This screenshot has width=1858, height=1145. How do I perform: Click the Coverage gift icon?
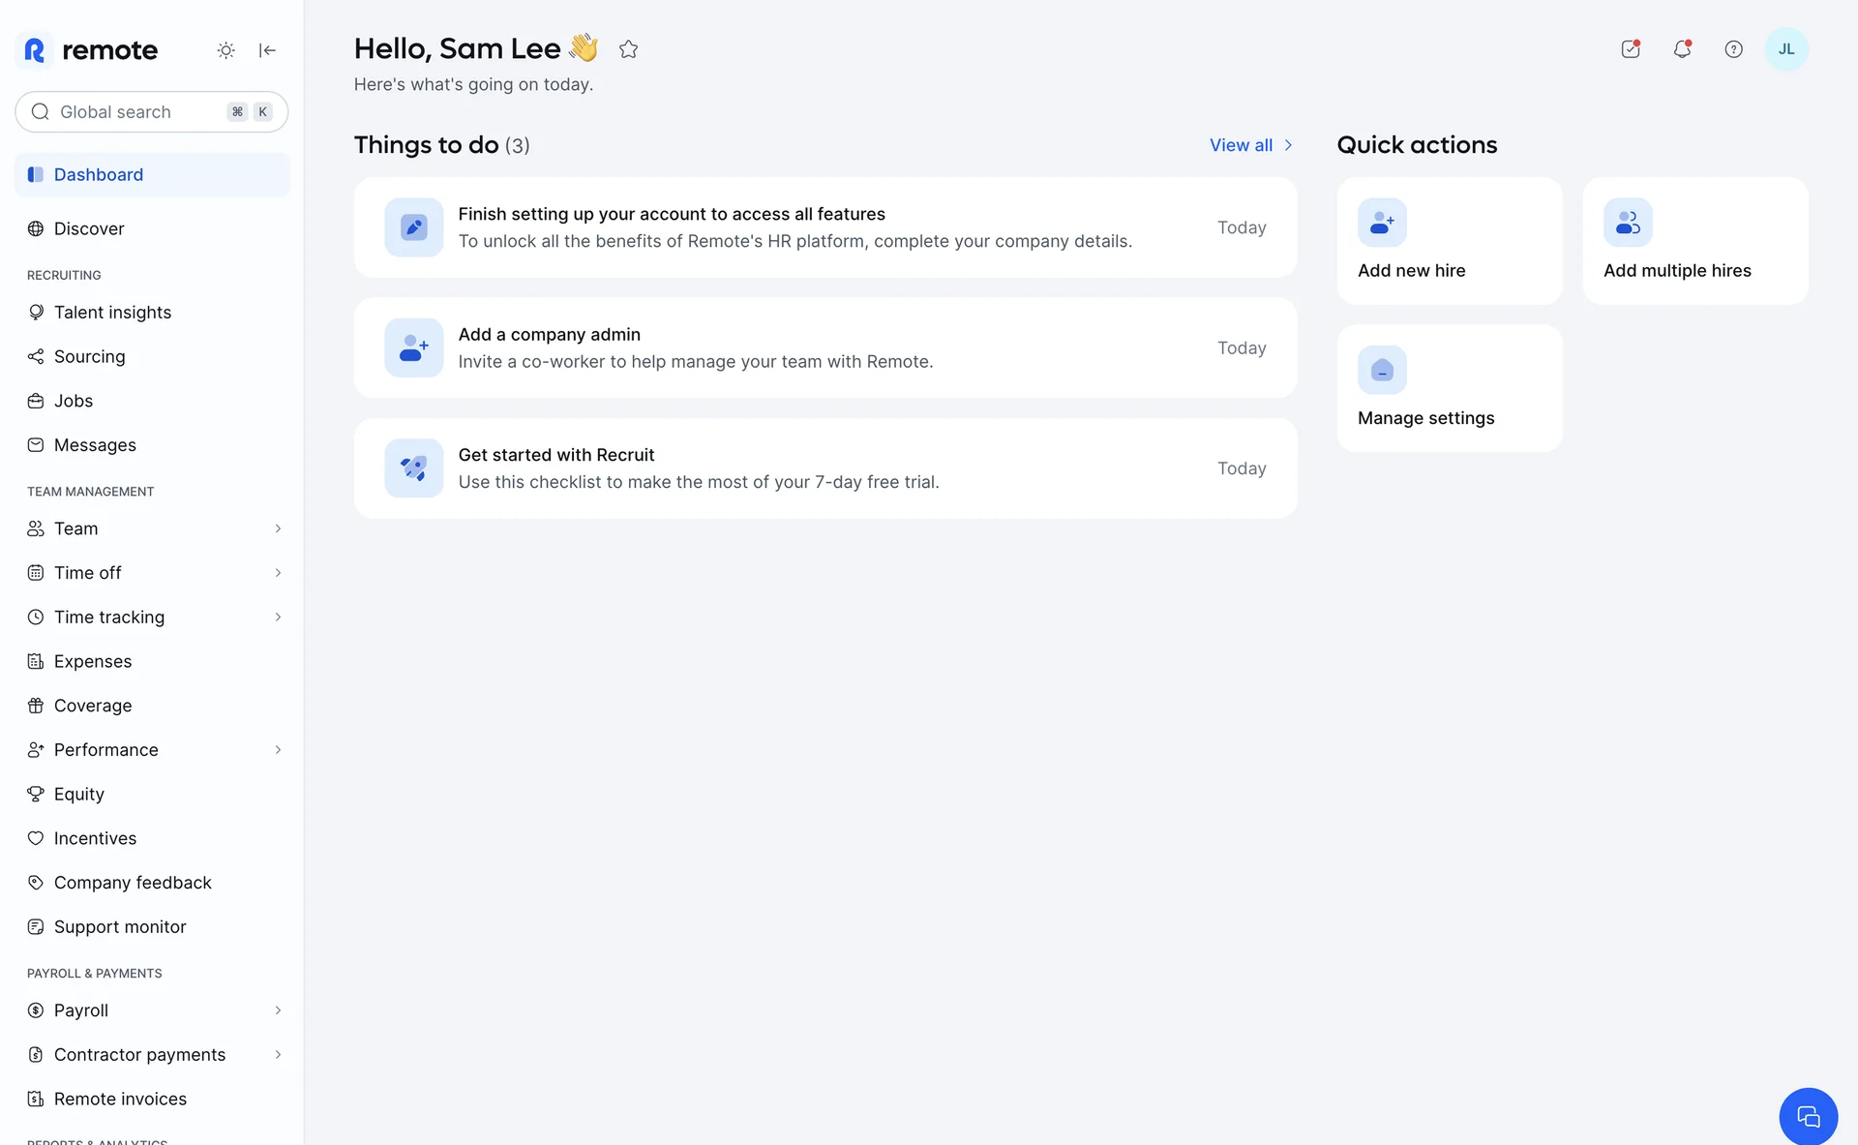pos(36,706)
